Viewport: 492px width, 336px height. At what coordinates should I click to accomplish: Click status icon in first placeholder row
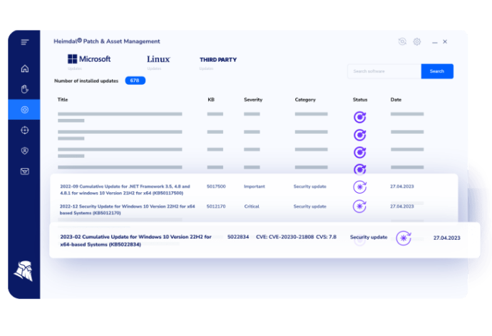coord(360,117)
